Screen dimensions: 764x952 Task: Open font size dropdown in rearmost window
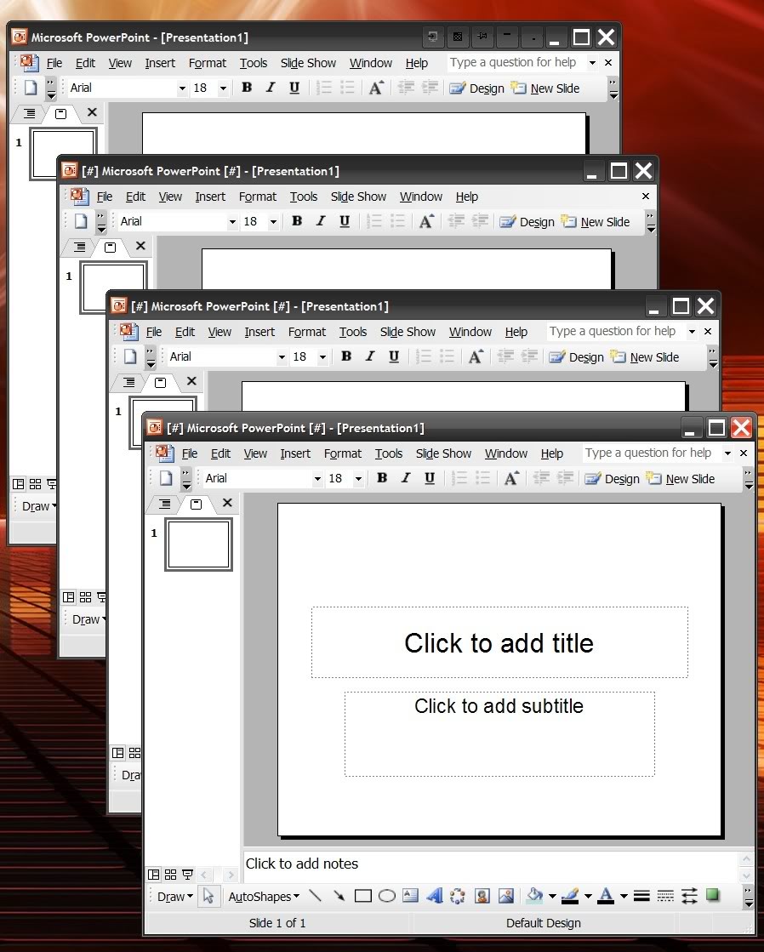point(223,88)
